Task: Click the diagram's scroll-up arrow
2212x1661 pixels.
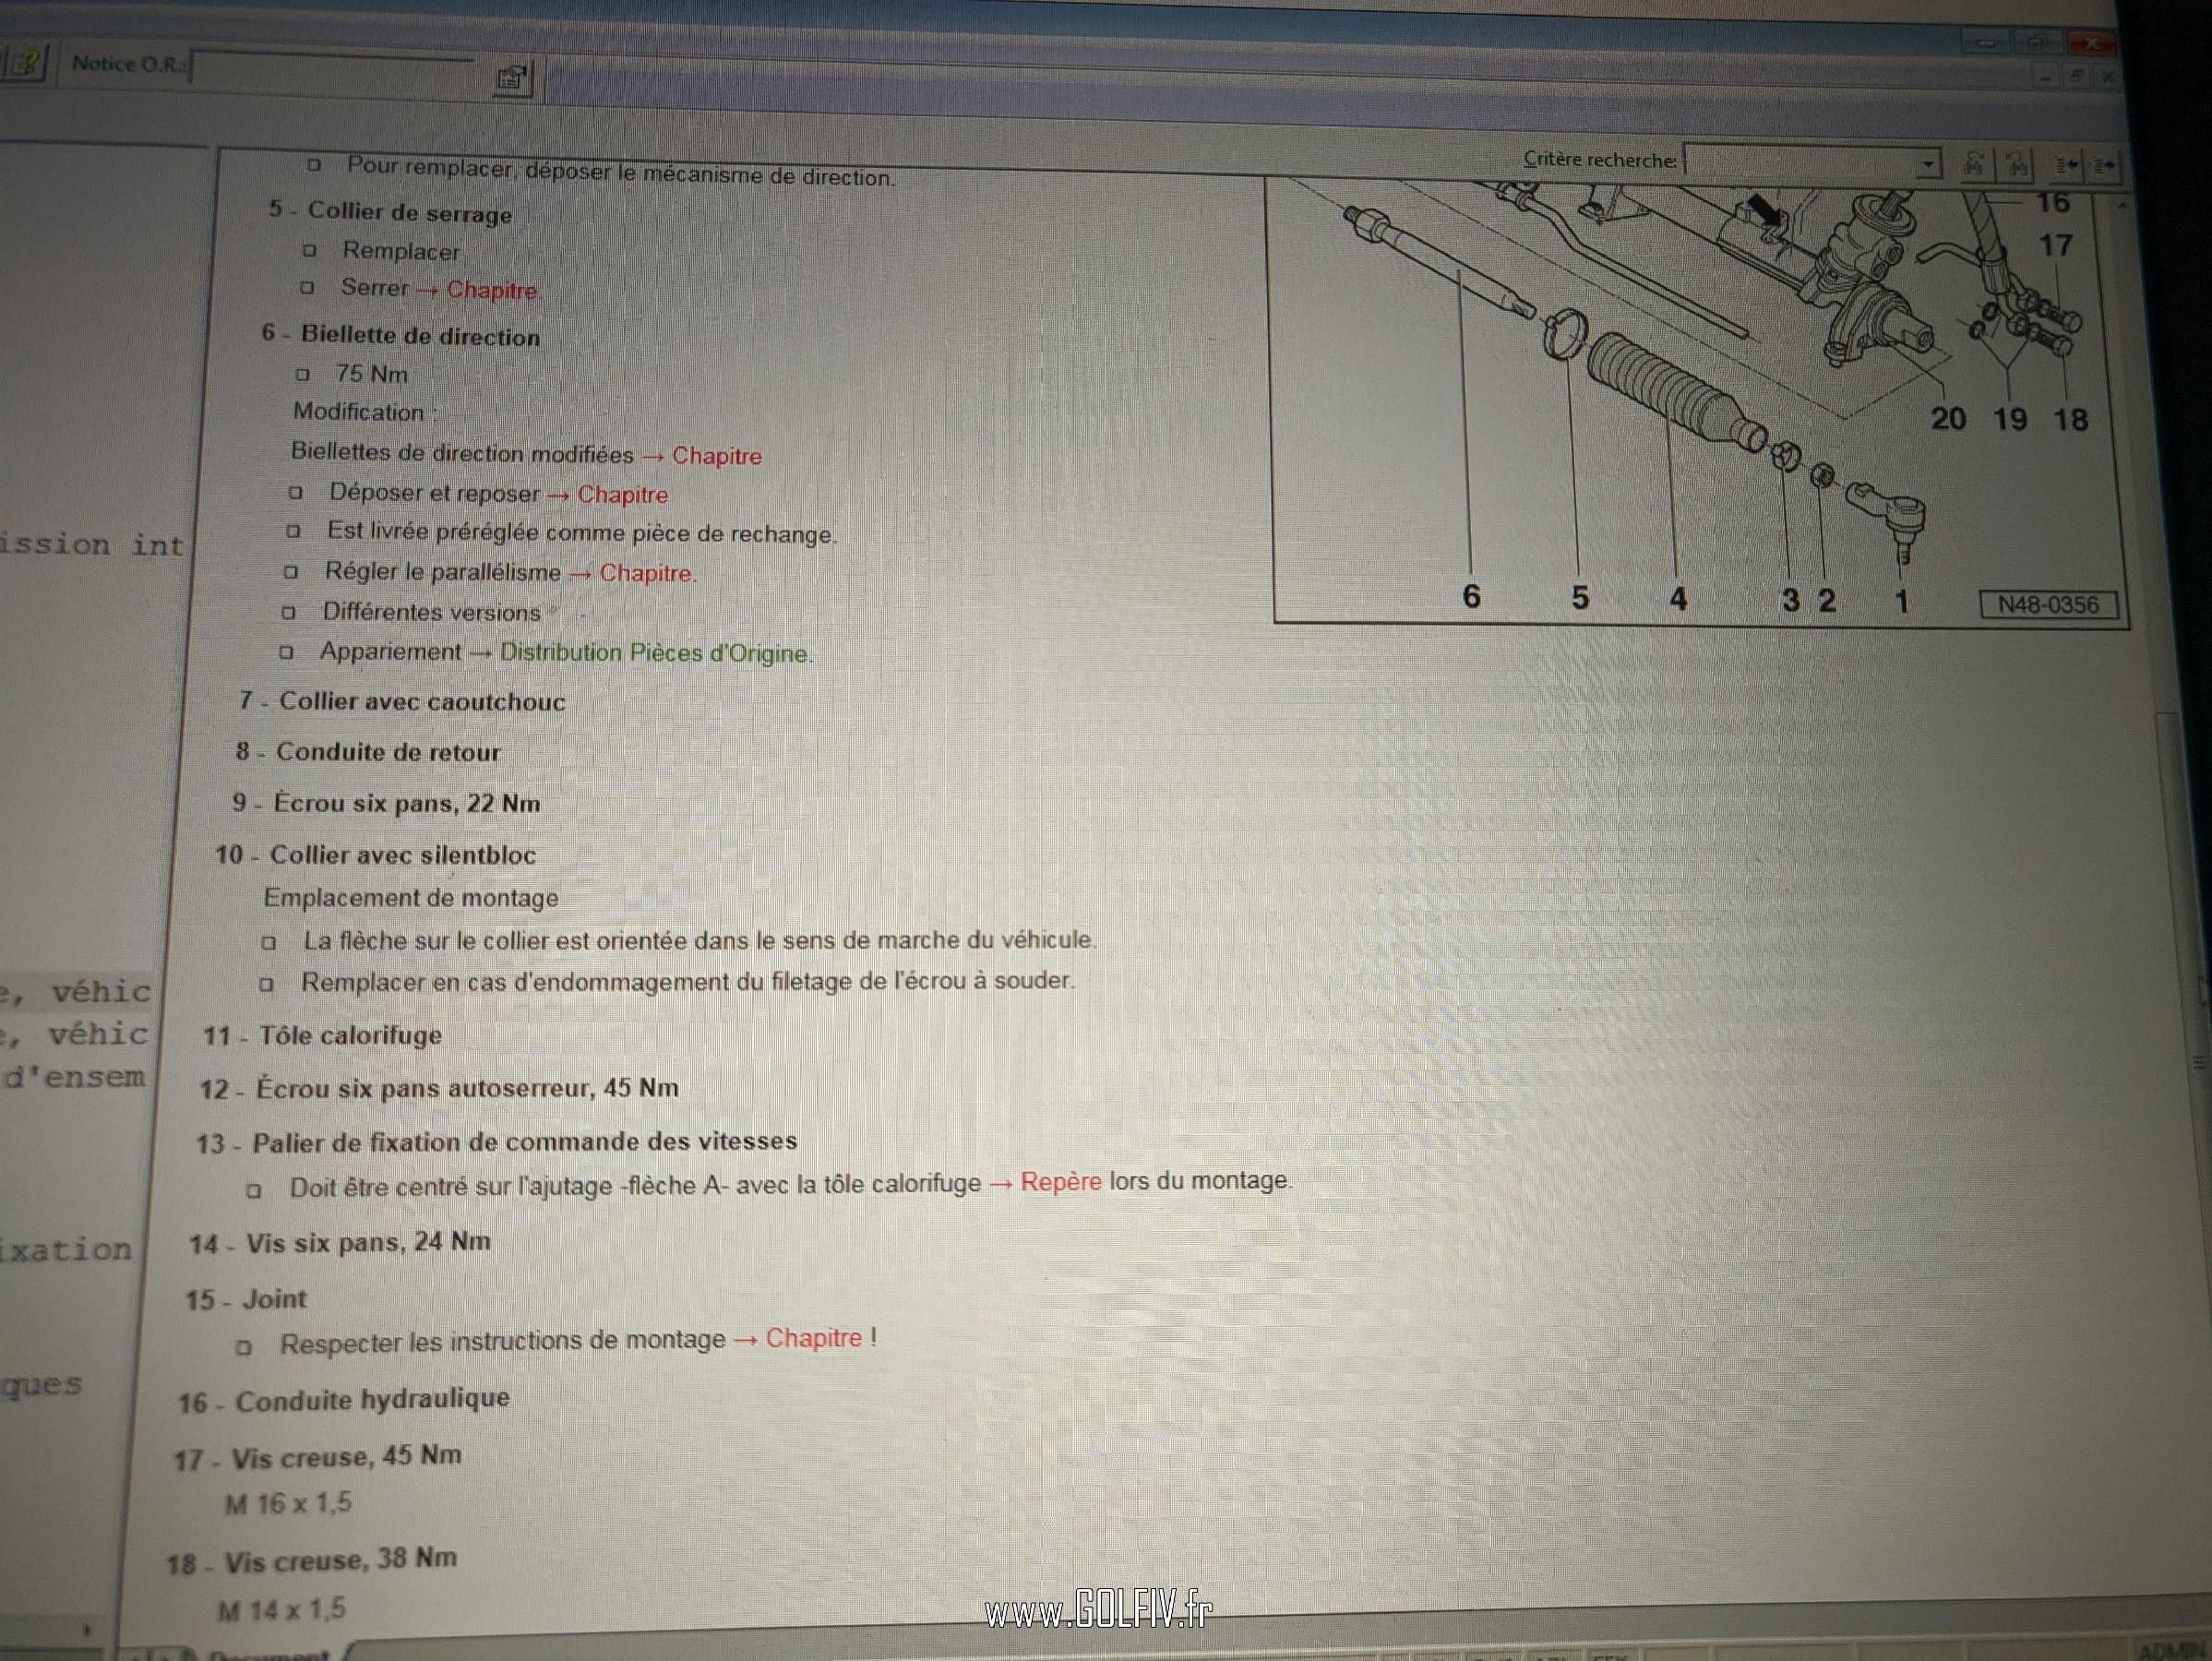Action: [x=2121, y=205]
